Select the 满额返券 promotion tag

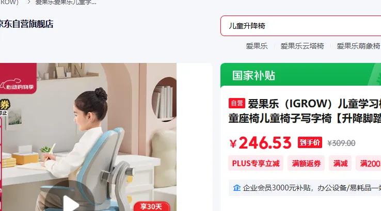pyautogui.click(x=306, y=163)
